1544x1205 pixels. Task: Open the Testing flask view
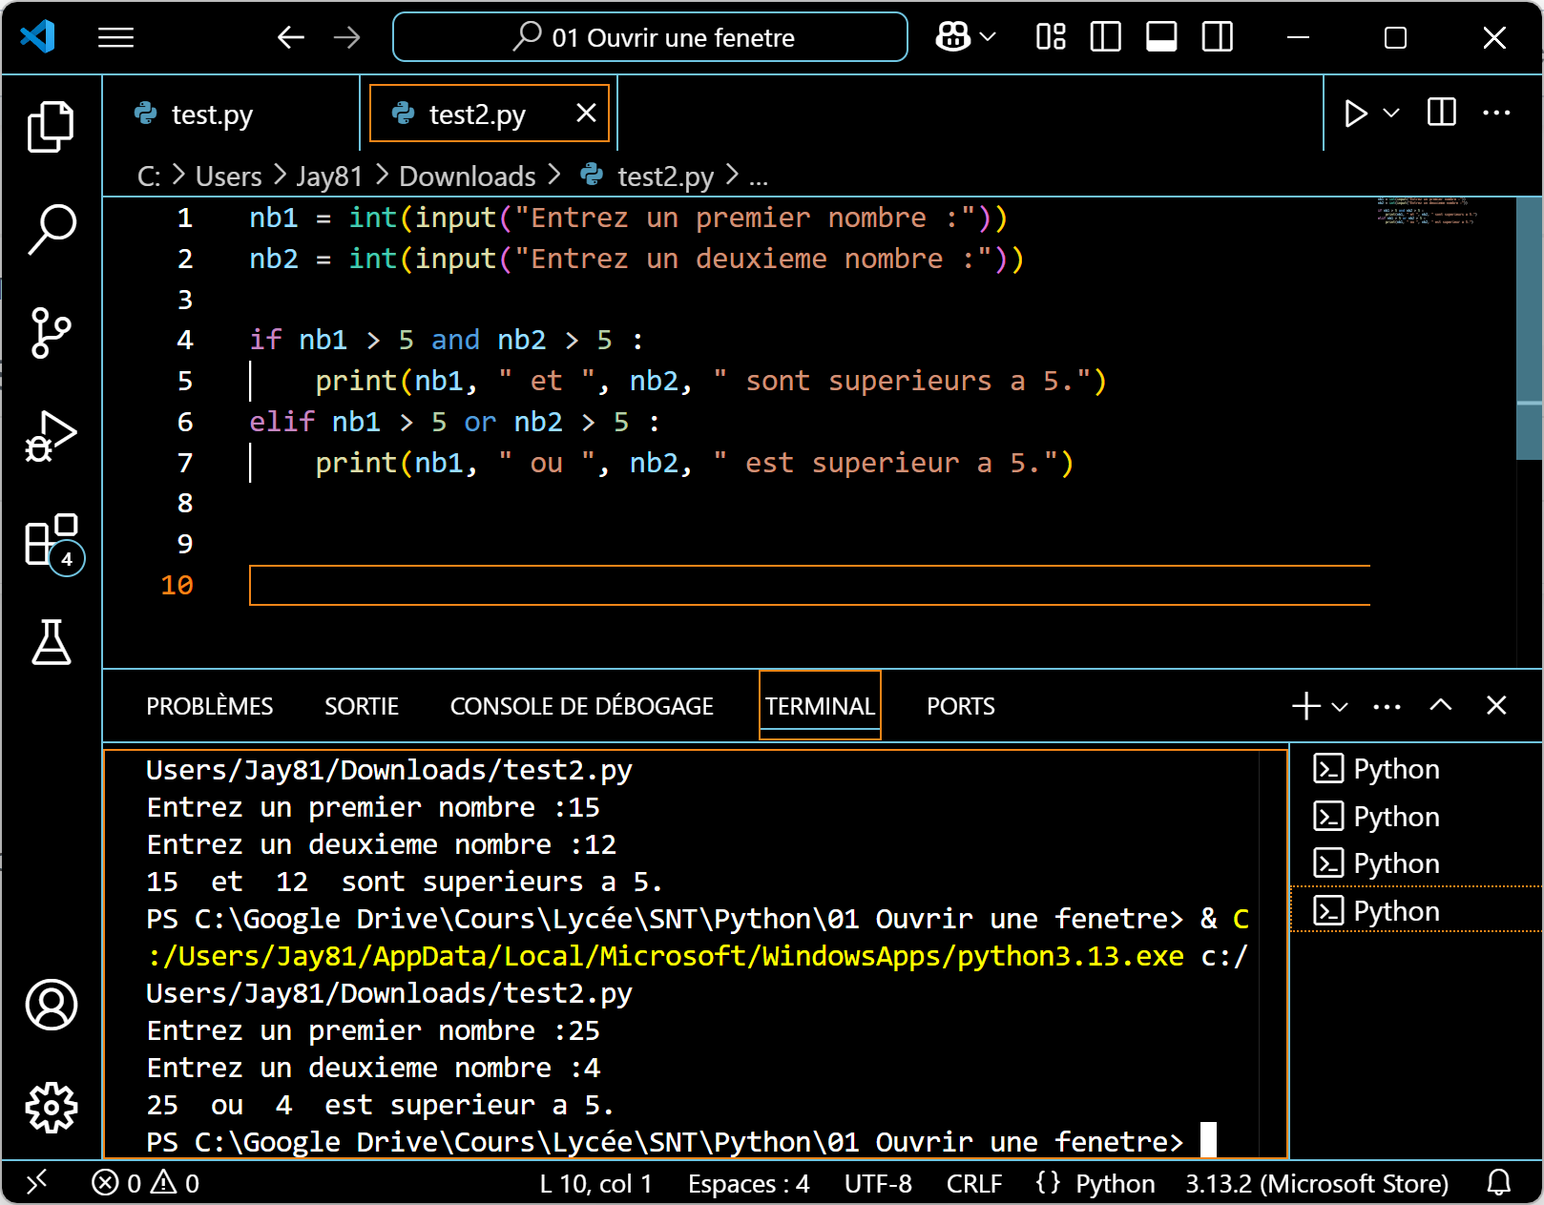tap(51, 642)
